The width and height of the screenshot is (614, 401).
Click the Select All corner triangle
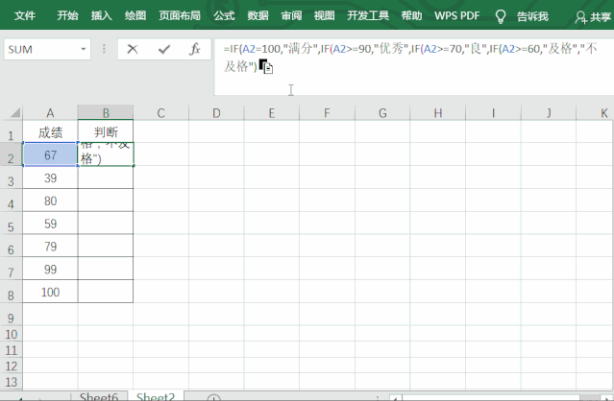pyautogui.click(x=14, y=113)
